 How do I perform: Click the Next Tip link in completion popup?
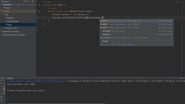tap(131, 44)
